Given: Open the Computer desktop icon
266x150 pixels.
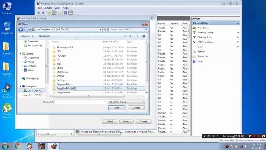Looking at the screenshot, I should 7,8.
